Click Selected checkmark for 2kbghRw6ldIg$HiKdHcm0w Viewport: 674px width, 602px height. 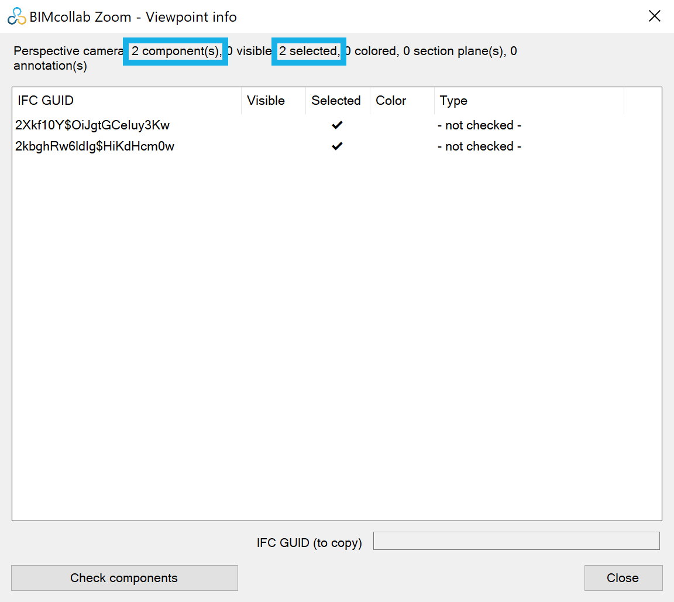338,146
